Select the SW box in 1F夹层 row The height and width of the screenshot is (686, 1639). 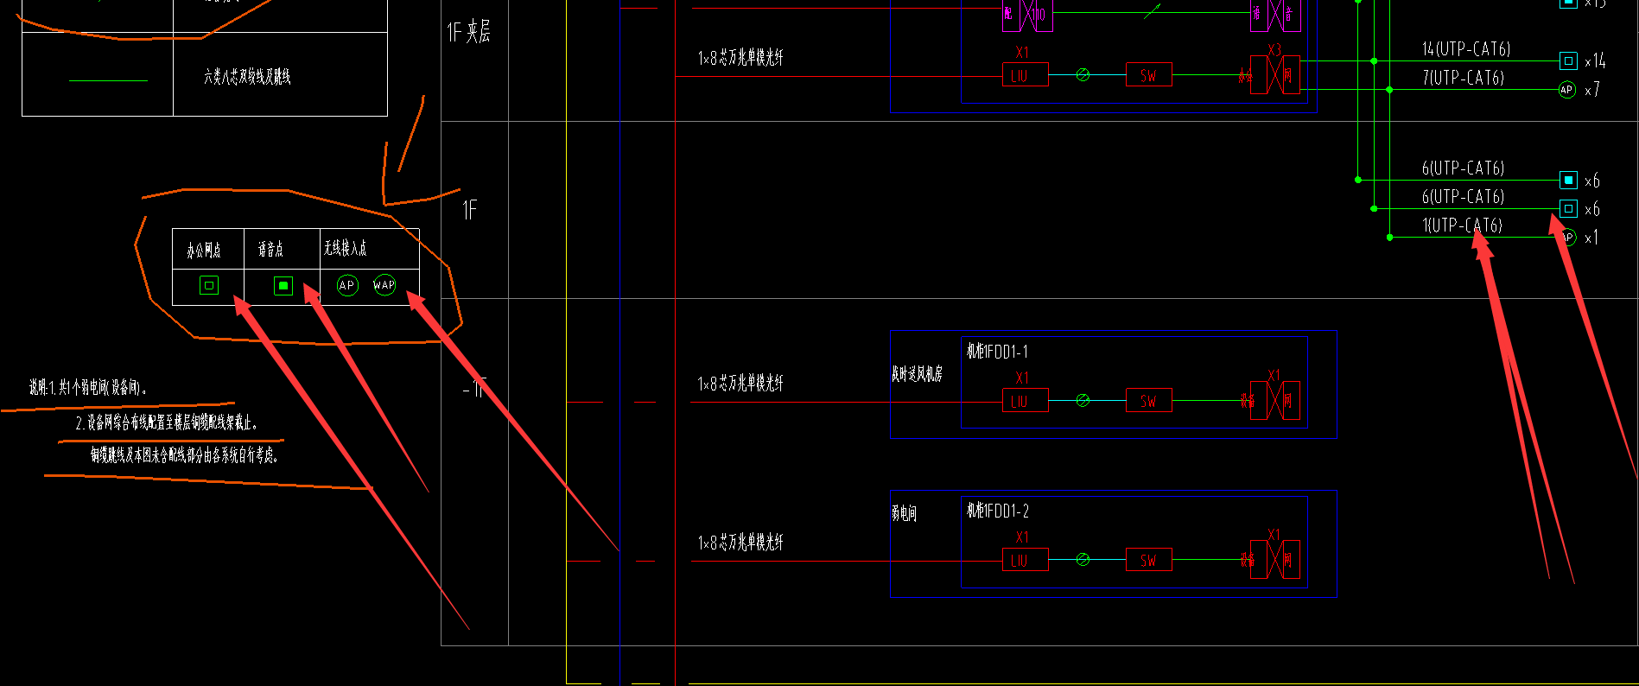pos(1149,75)
